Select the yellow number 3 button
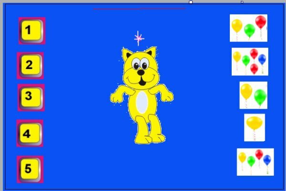The height and width of the screenshot is (191, 286). click(31, 97)
